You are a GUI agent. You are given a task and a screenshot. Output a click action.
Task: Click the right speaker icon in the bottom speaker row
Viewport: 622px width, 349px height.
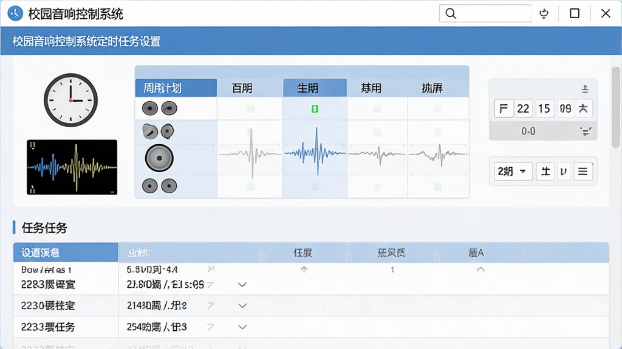169,185
